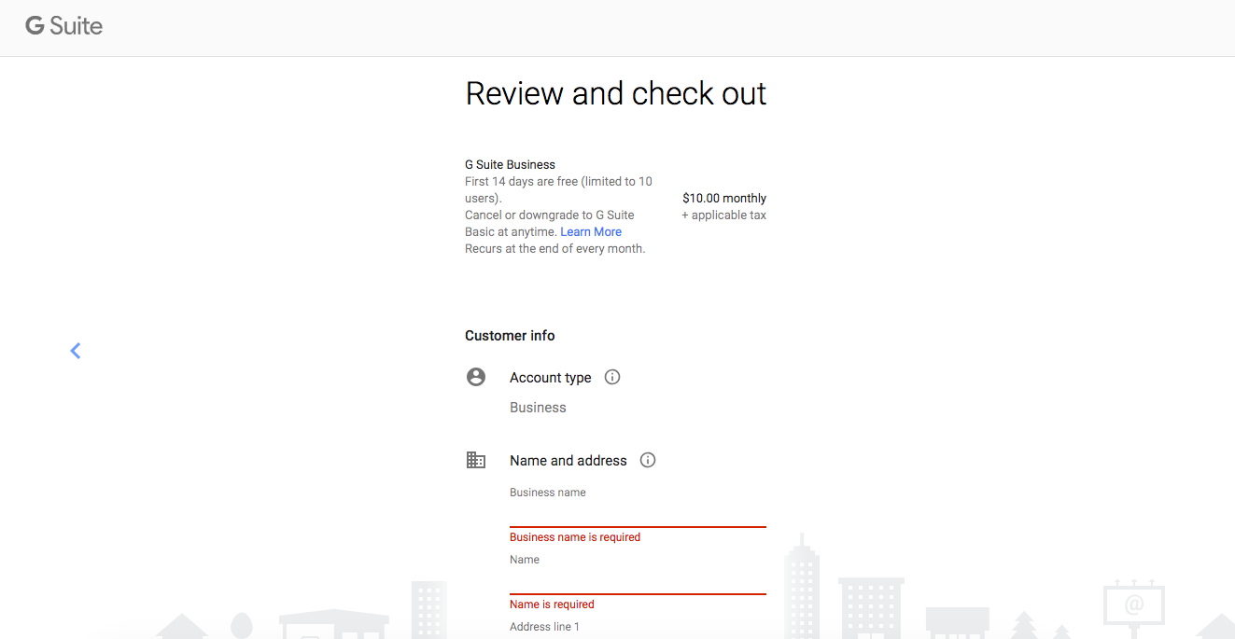Click the "Name and address" label

[x=568, y=461]
